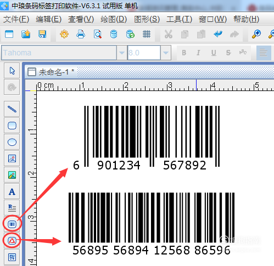Toggle strikethrough formatting
The height and width of the screenshot is (266, 274).
(228, 53)
